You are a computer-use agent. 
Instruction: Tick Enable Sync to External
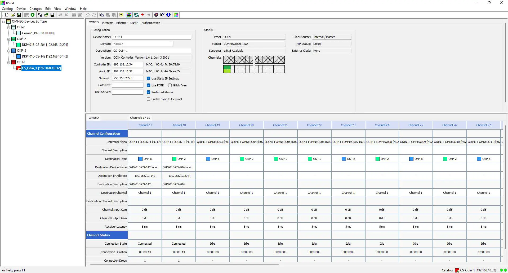(x=149, y=99)
